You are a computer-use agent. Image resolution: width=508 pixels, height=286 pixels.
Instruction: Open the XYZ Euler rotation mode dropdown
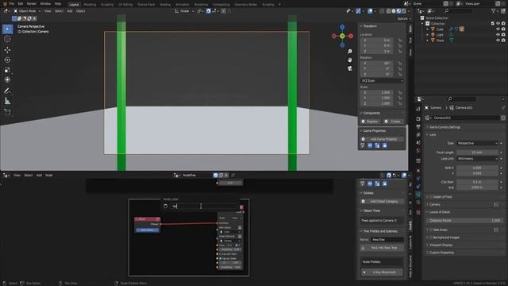coord(382,81)
